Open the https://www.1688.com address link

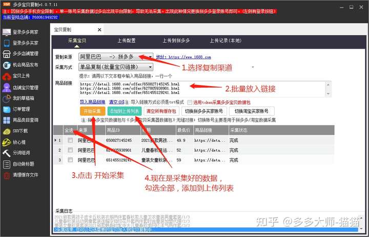coord(183,57)
